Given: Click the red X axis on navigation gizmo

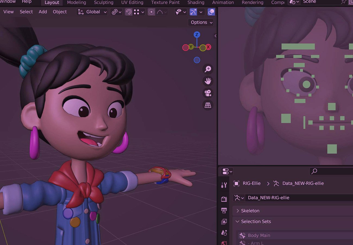Looking at the screenshot, I should (x=208, y=47).
